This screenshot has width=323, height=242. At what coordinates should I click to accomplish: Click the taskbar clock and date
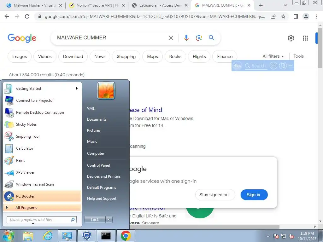(307, 236)
